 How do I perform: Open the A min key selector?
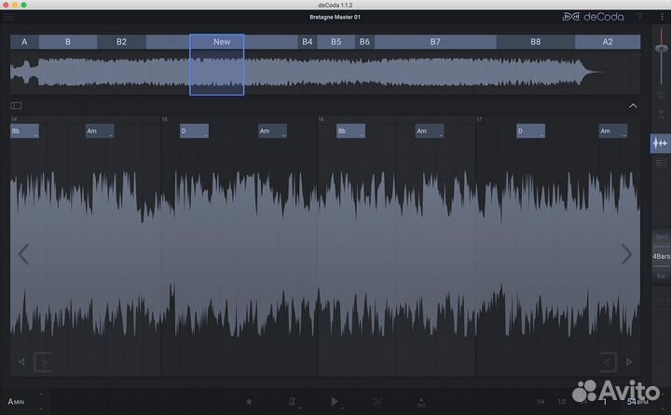[x=17, y=401]
